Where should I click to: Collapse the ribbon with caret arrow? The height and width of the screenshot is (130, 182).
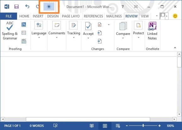(x=175, y=48)
